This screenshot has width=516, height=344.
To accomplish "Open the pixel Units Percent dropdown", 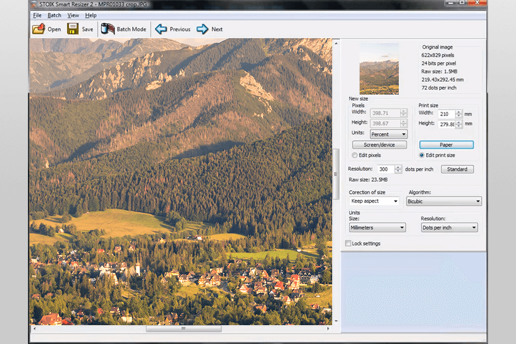I will click(389, 134).
